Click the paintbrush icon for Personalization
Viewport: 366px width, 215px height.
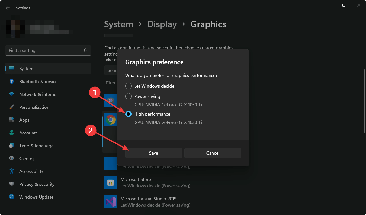[x=12, y=107]
